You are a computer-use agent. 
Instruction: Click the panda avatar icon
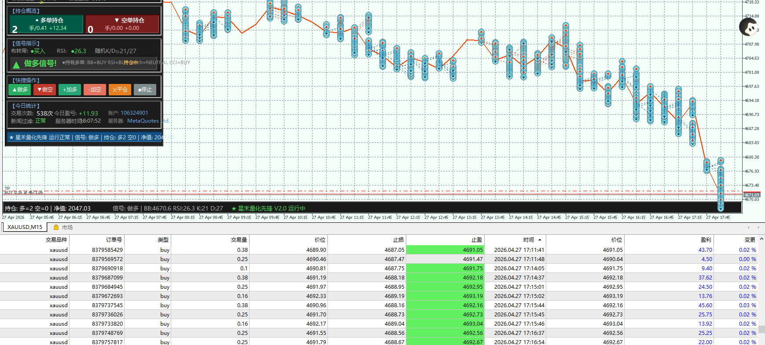point(748,28)
